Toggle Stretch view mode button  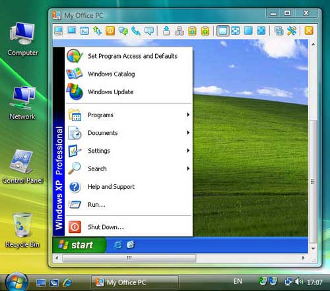236,31
